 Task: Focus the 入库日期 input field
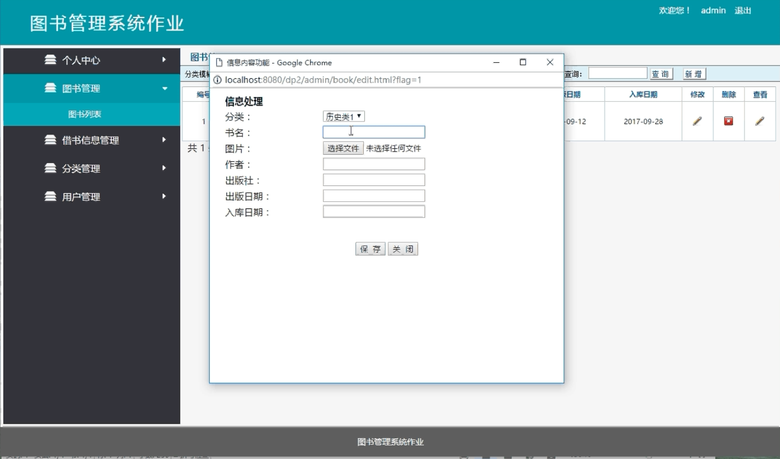[x=374, y=212]
